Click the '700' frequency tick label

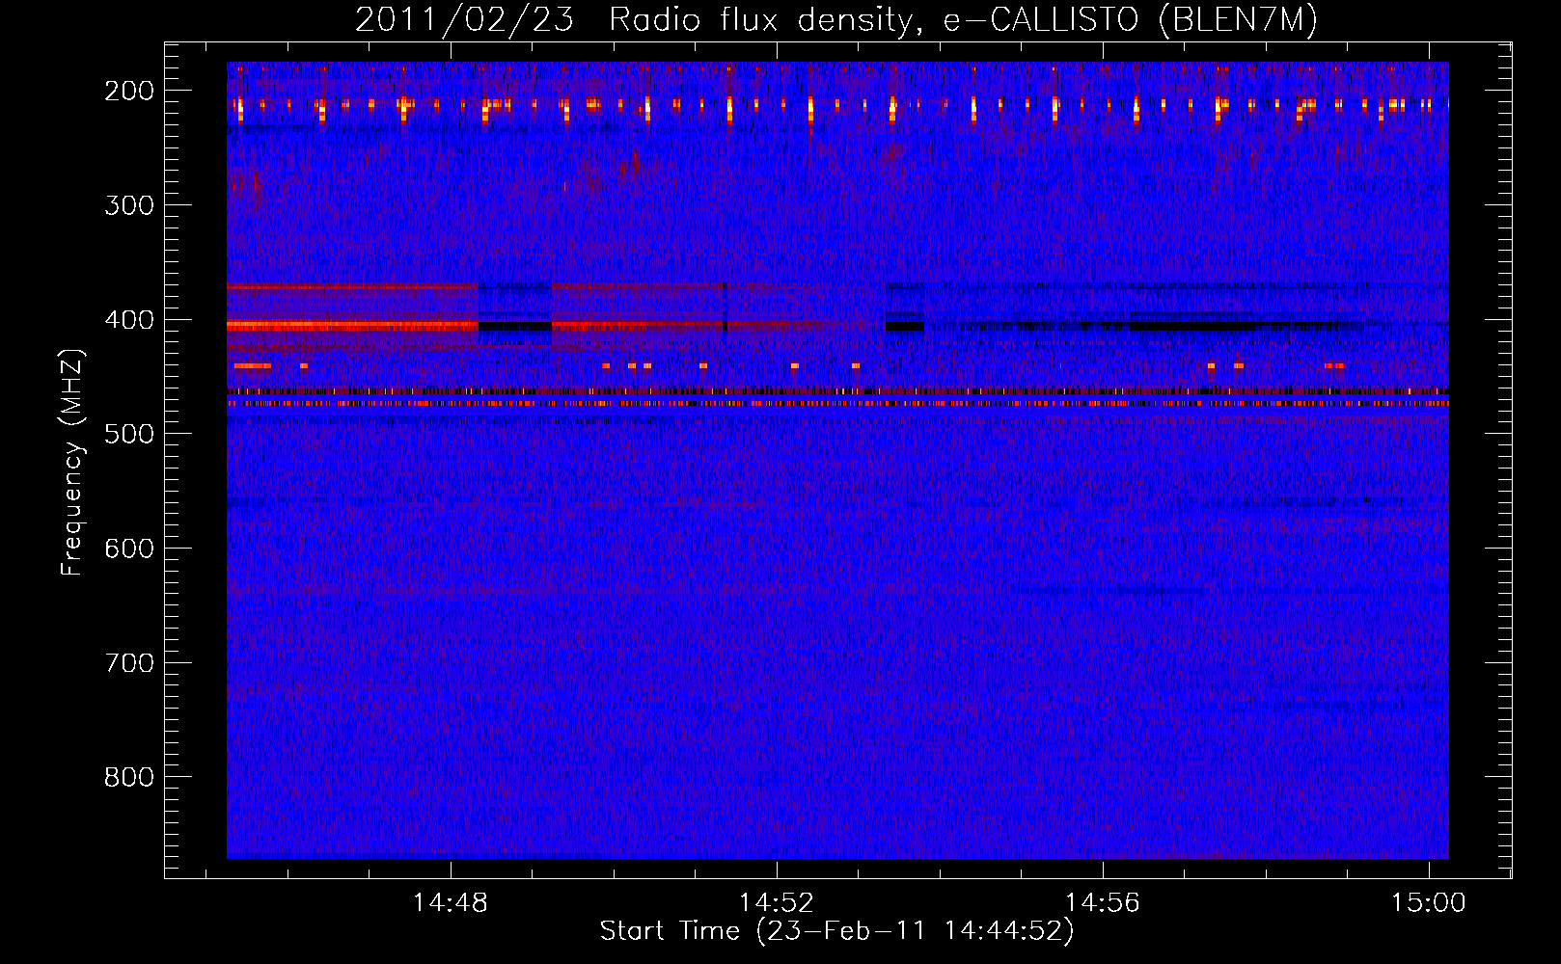(128, 663)
